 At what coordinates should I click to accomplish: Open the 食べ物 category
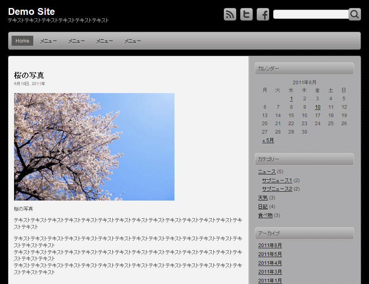tap(266, 215)
